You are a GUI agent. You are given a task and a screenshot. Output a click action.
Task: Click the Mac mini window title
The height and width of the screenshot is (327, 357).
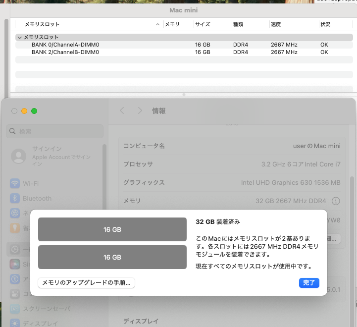[184, 10]
